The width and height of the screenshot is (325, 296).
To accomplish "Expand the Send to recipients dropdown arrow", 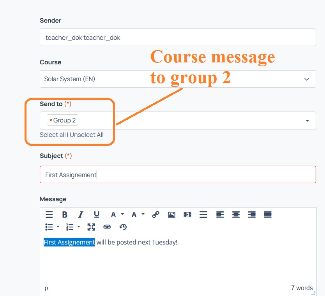I will click(307, 121).
